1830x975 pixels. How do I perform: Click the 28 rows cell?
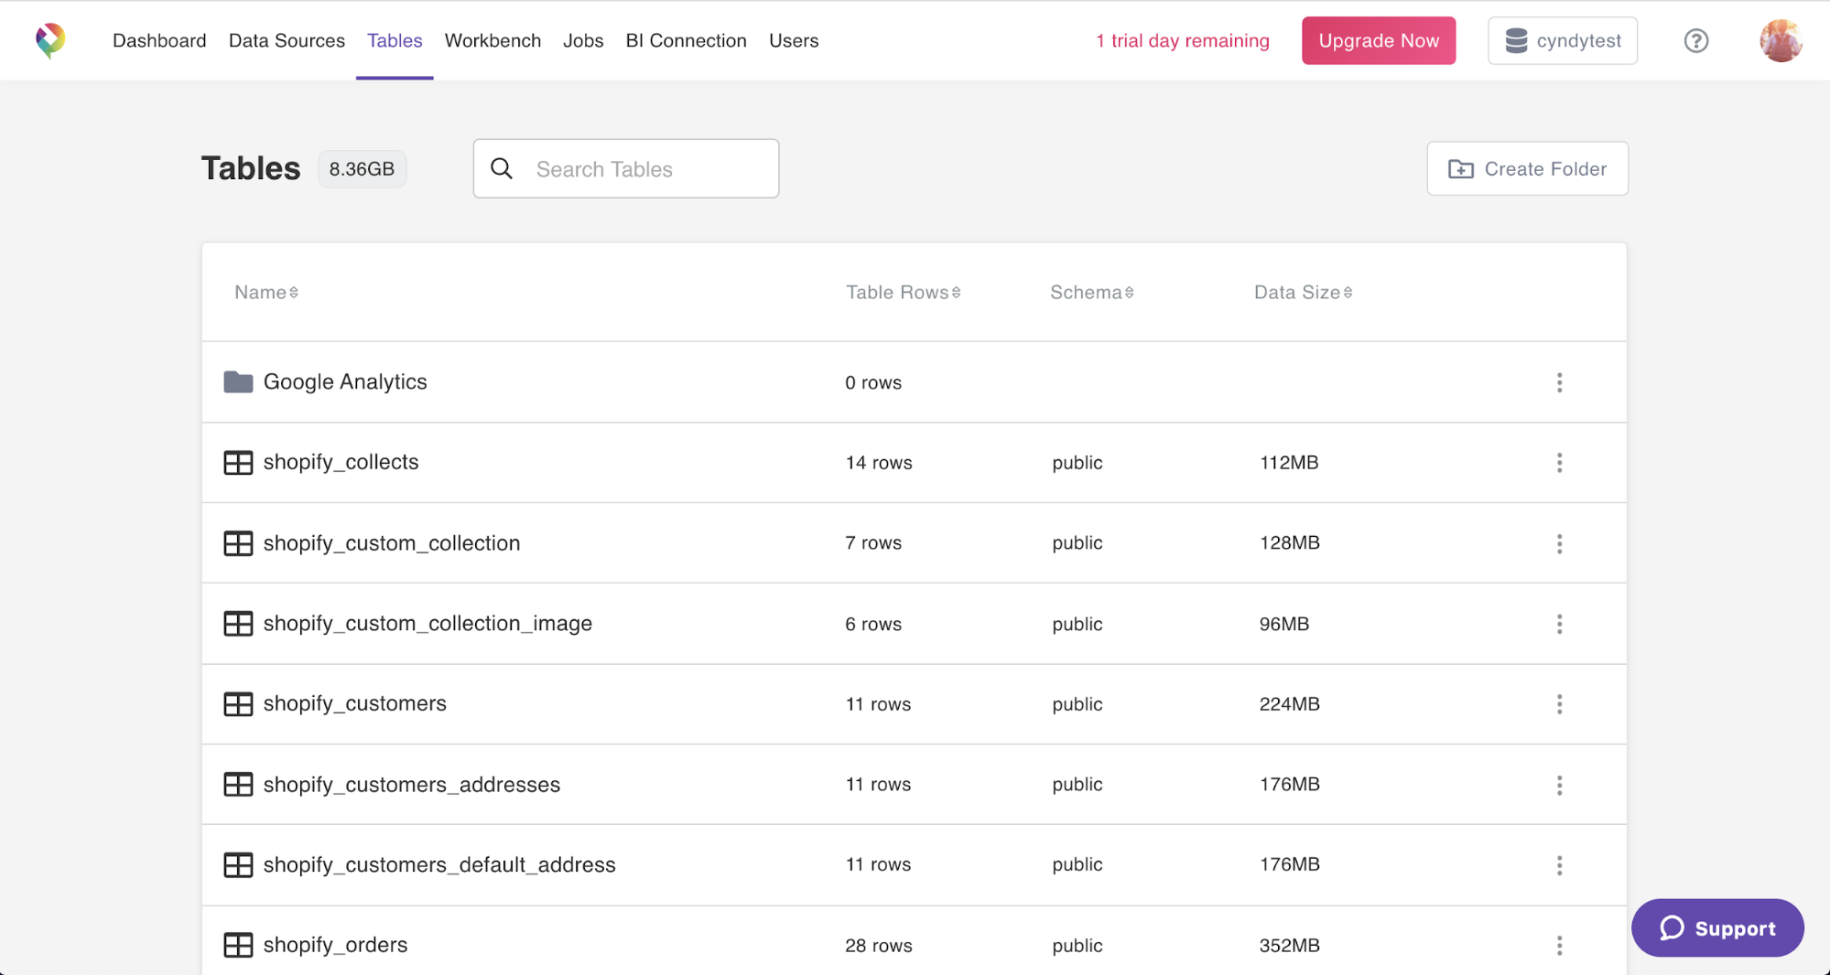click(x=879, y=946)
